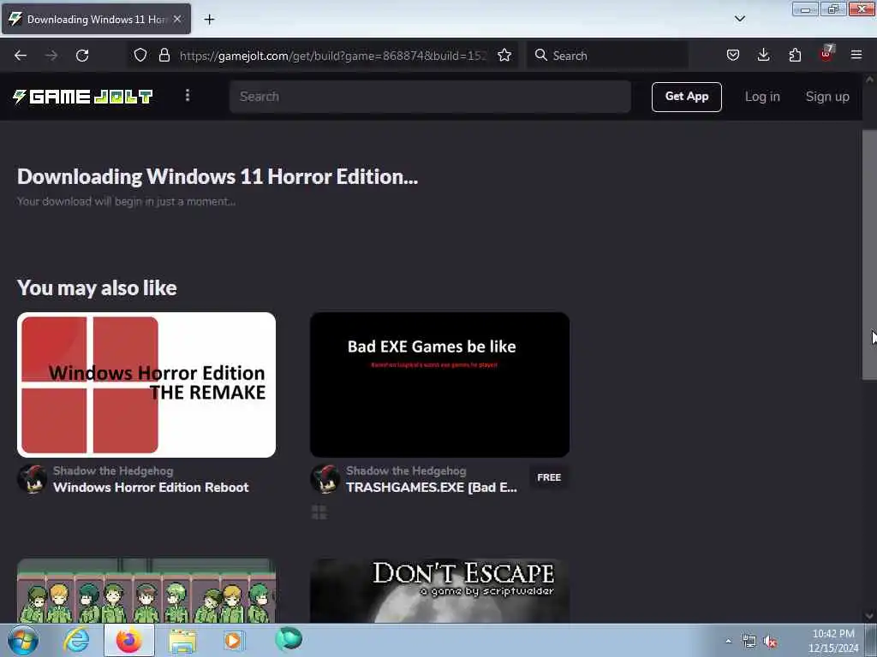Click the padlock site security icon

164,55
